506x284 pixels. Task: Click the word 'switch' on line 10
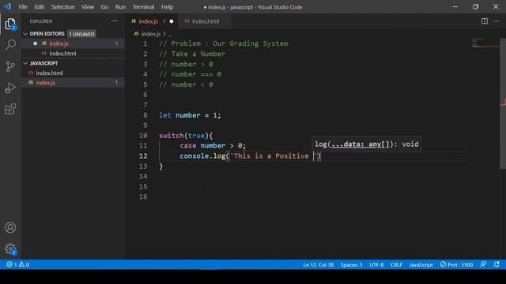click(171, 136)
